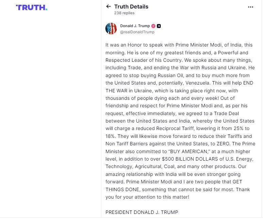Click the PRESIDENT DONALD J. TRUMP signature line
Image resolution: width=263 pixels, height=219 pixels.
(142, 212)
